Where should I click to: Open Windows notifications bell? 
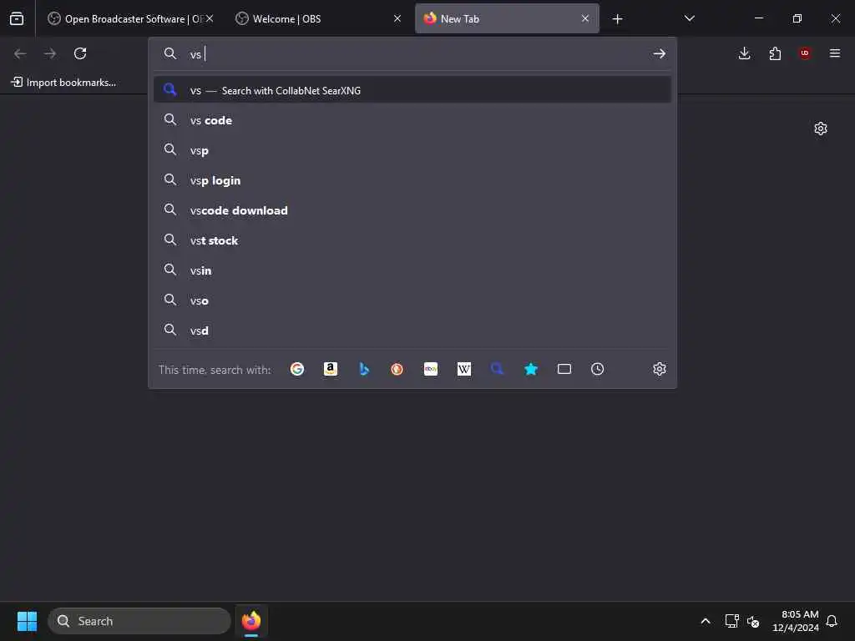pos(832,621)
